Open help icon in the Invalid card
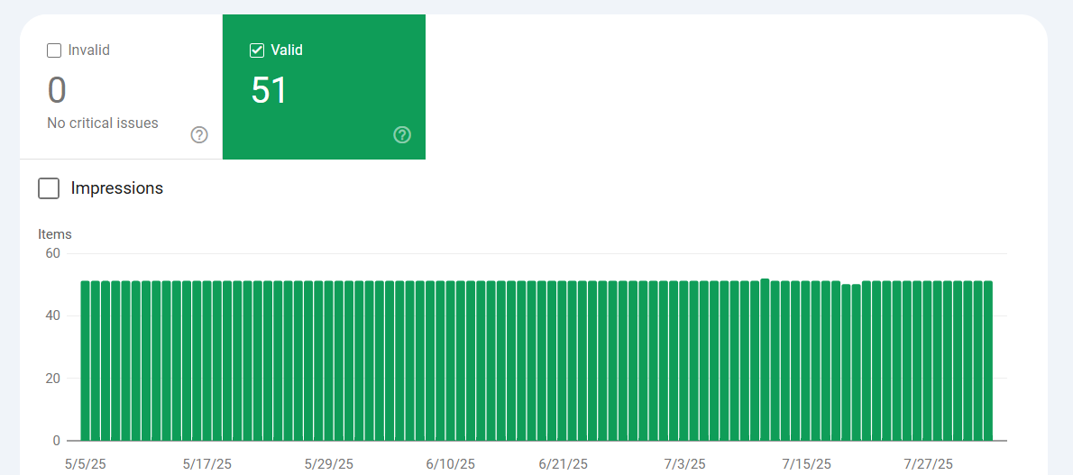 (199, 135)
